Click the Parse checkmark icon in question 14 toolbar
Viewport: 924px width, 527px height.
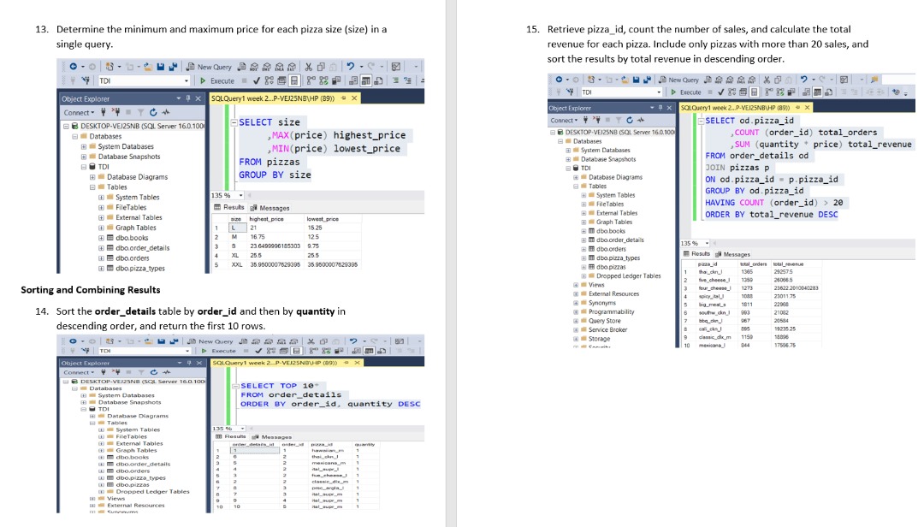(x=258, y=351)
